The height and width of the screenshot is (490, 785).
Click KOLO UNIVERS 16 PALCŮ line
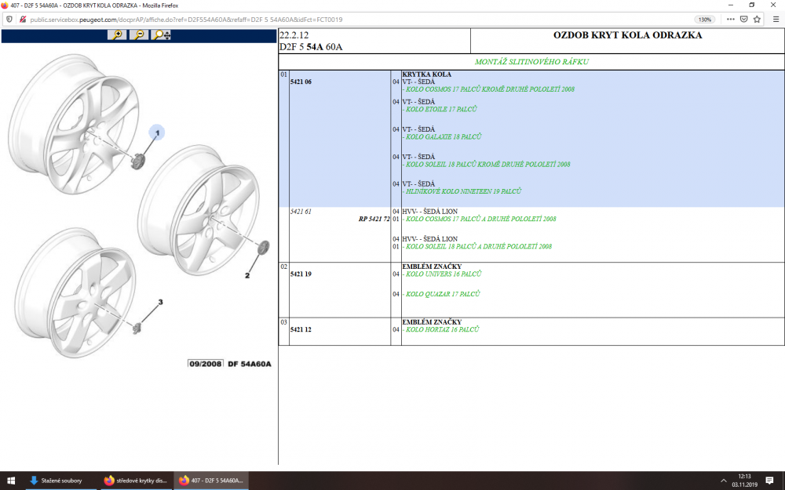point(442,274)
